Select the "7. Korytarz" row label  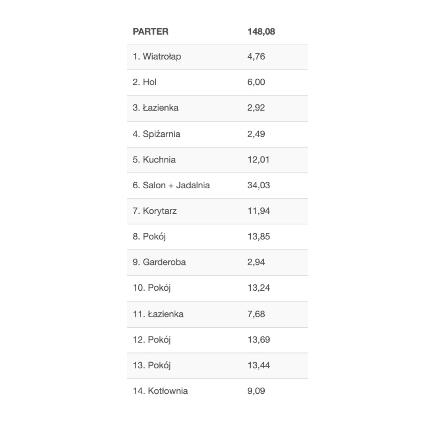[155, 211]
